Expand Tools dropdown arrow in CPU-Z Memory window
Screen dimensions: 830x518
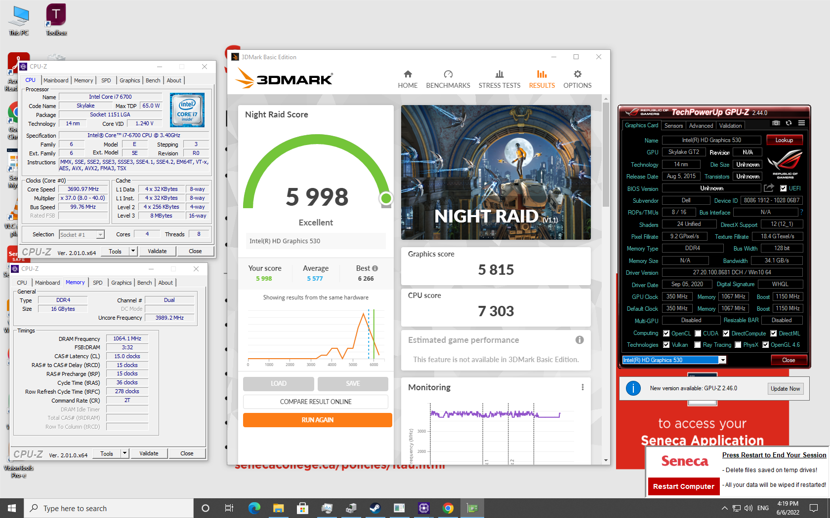(124, 453)
